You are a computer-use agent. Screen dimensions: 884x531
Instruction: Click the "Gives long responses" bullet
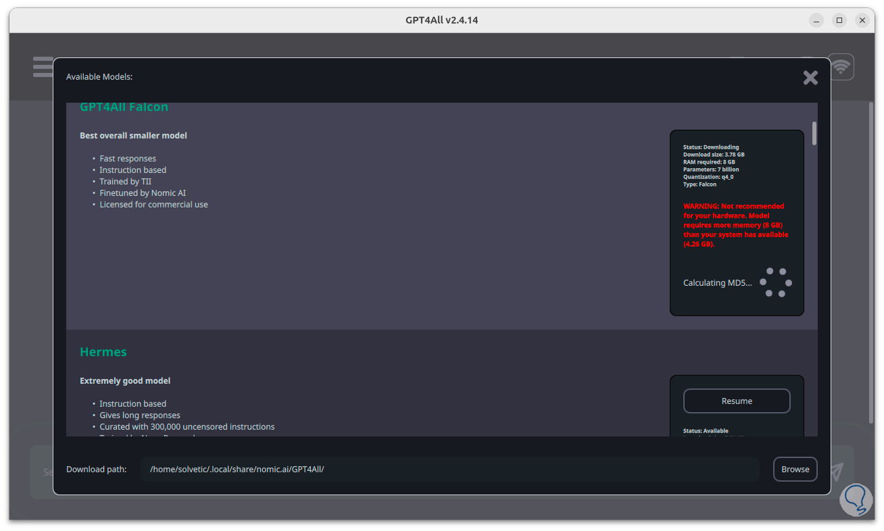coord(140,415)
